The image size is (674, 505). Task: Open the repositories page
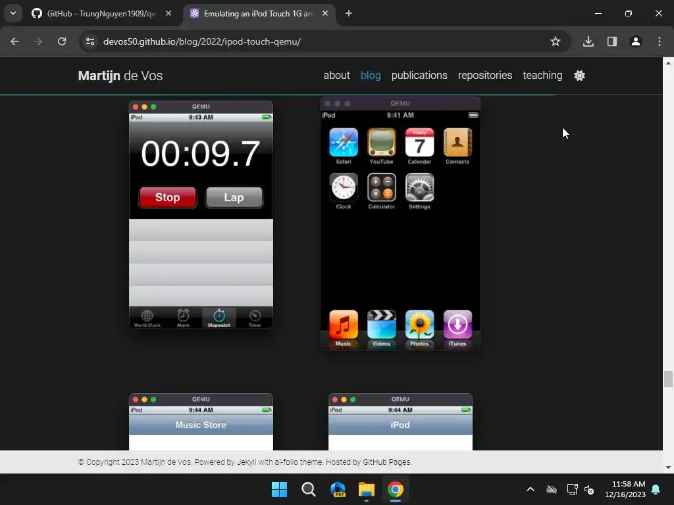pos(485,76)
